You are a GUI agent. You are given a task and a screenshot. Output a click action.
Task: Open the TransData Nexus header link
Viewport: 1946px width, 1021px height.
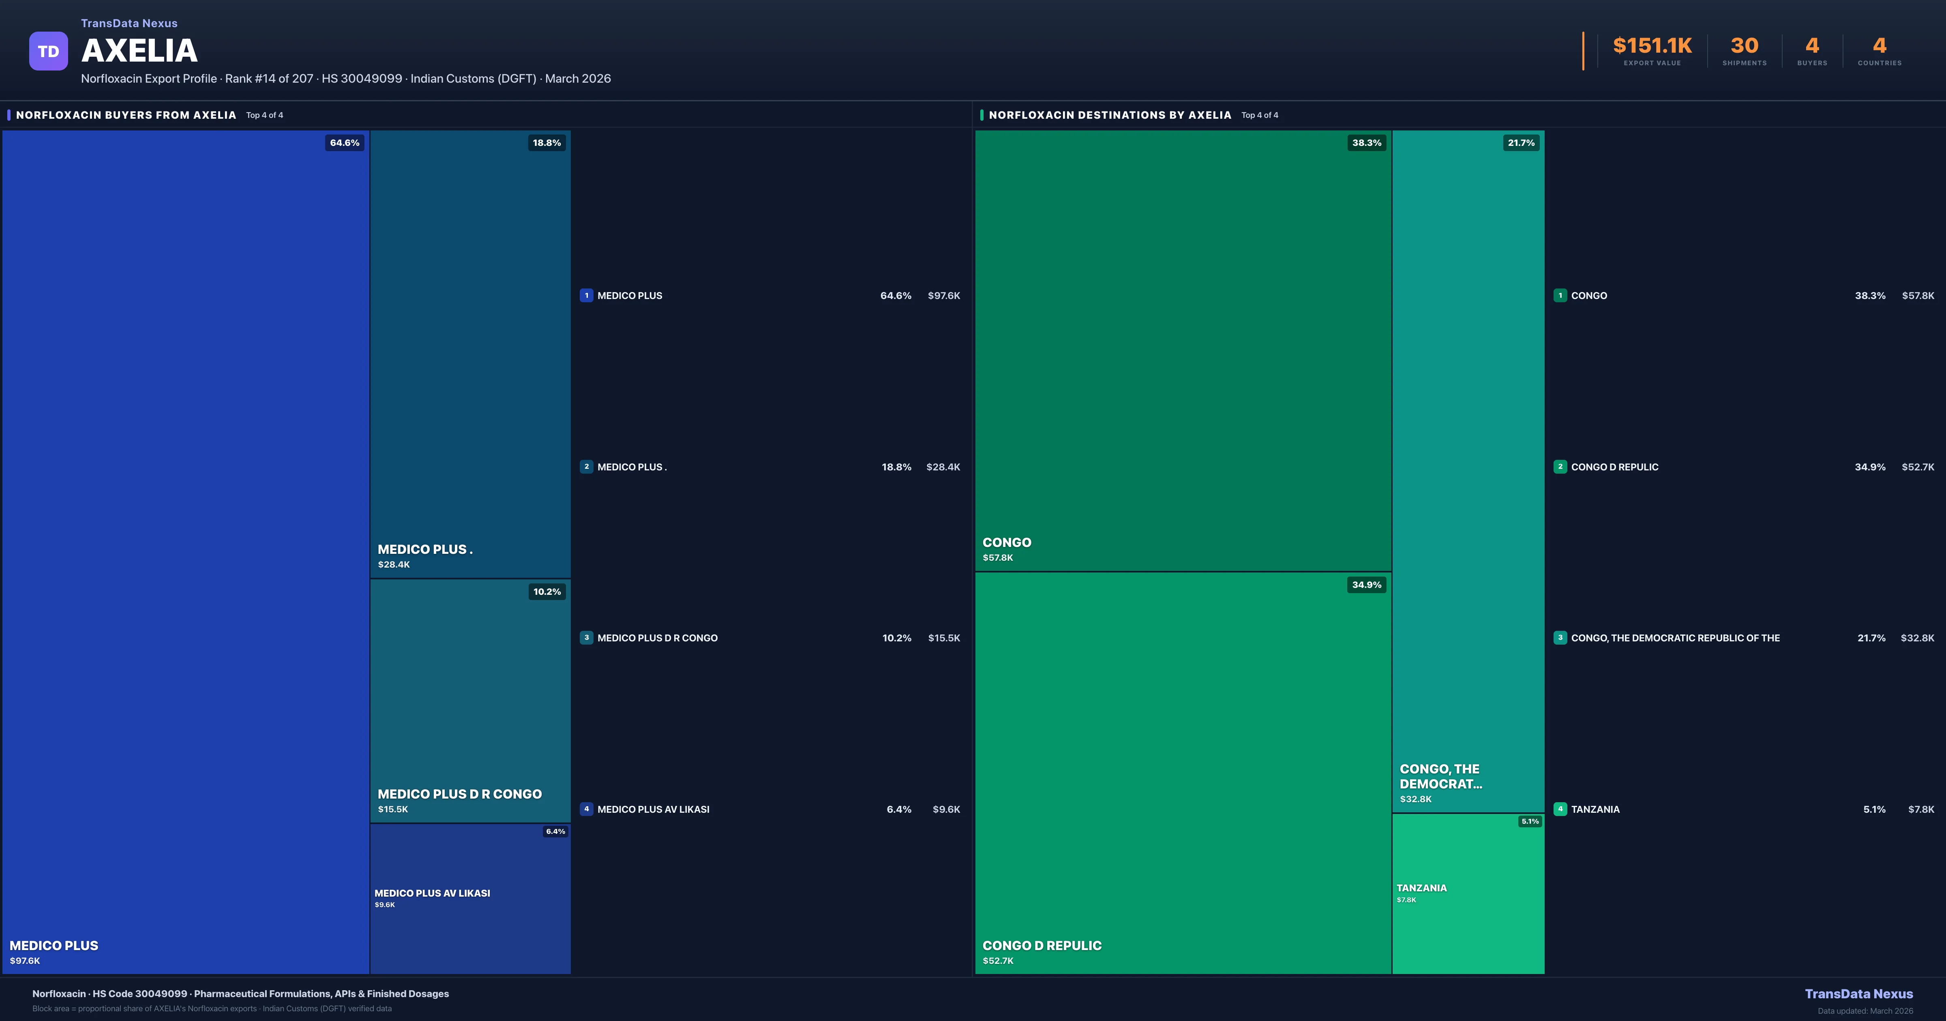click(x=129, y=23)
